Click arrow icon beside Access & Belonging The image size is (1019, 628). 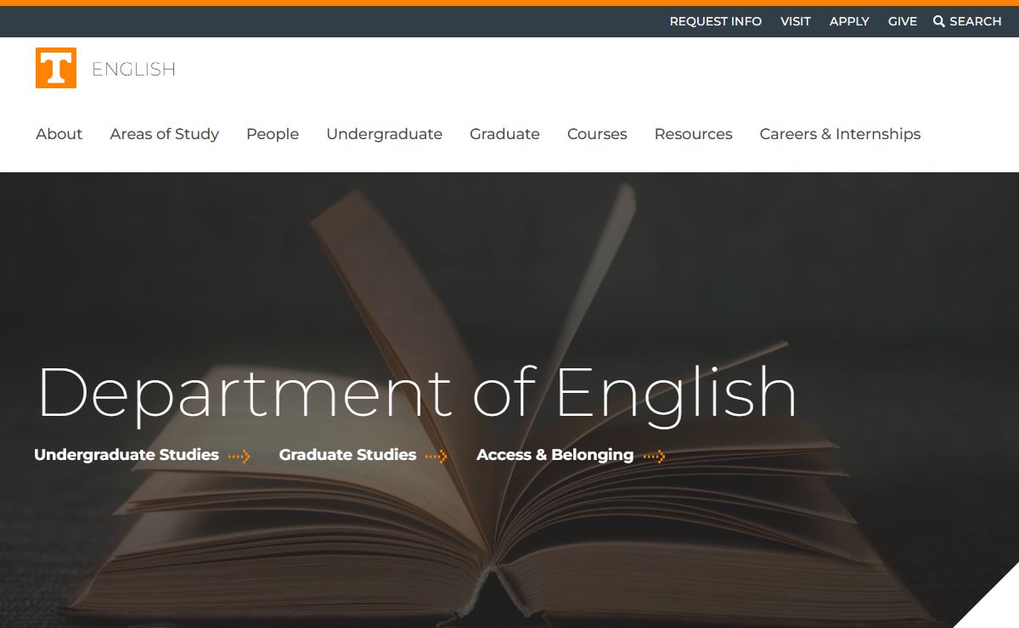[654, 457]
